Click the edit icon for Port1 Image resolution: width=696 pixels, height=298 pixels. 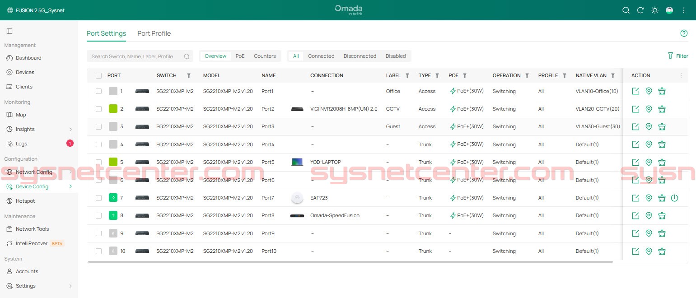[635, 91]
